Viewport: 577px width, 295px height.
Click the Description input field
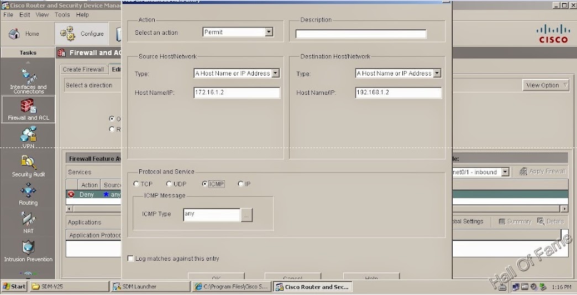[361, 34]
